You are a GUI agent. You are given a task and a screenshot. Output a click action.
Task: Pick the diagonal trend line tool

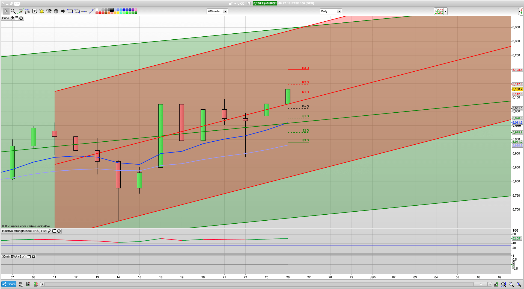pos(91,11)
